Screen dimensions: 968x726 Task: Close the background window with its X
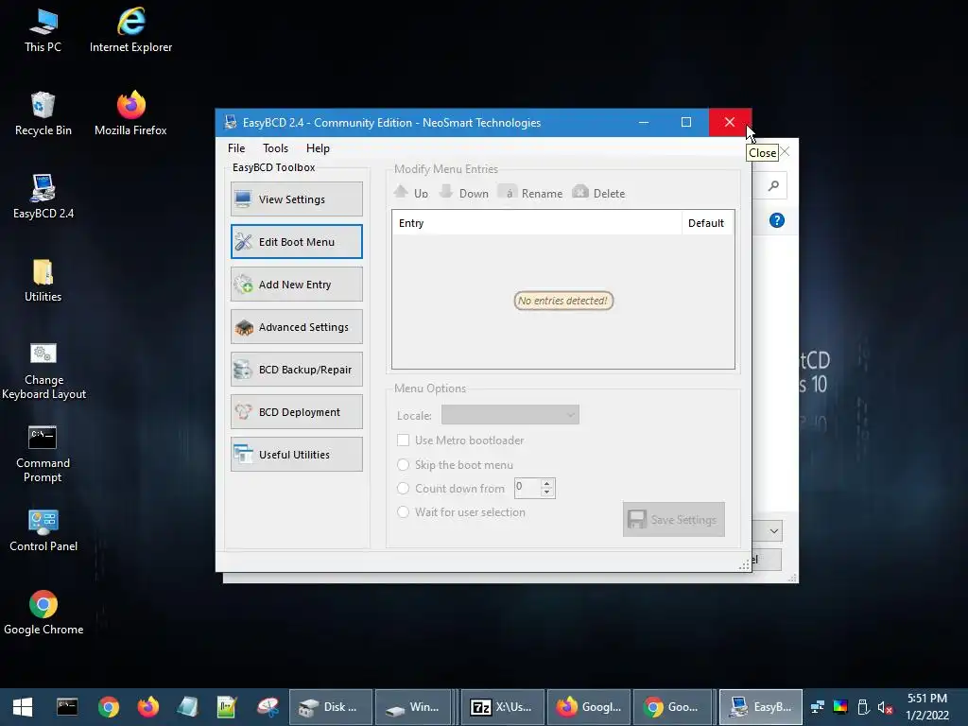(786, 151)
